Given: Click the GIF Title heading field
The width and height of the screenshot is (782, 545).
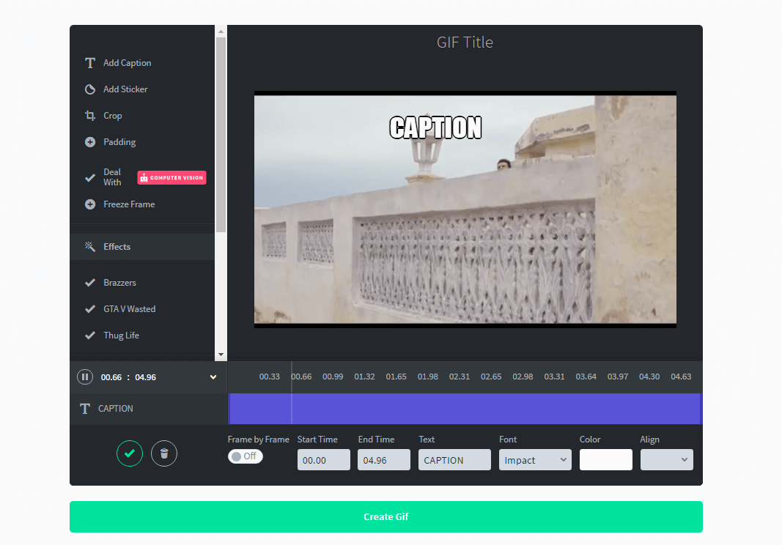Looking at the screenshot, I should click(465, 42).
